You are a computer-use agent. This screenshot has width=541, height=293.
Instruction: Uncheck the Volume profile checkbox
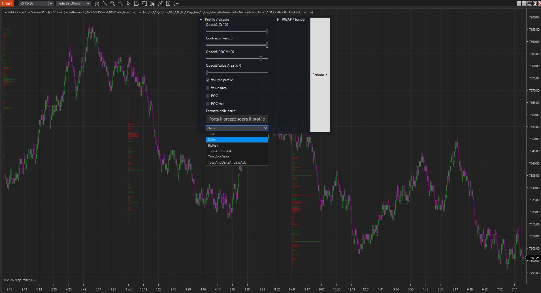click(x=208, y=80)
